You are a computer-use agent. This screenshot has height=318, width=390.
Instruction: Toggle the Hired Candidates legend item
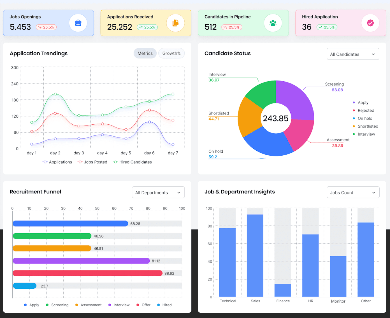tap(132, 162)
